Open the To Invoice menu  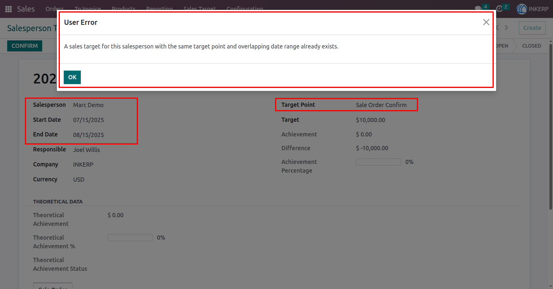(x=88, y=9)
